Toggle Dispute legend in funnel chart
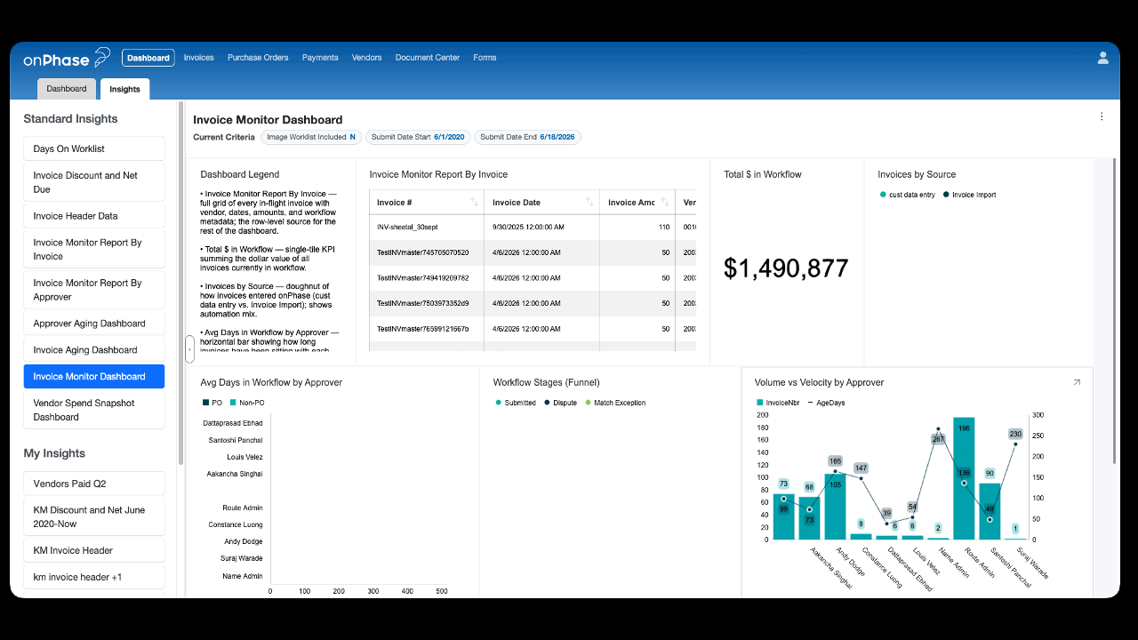The image size is (1138, 640). (560, 403)
